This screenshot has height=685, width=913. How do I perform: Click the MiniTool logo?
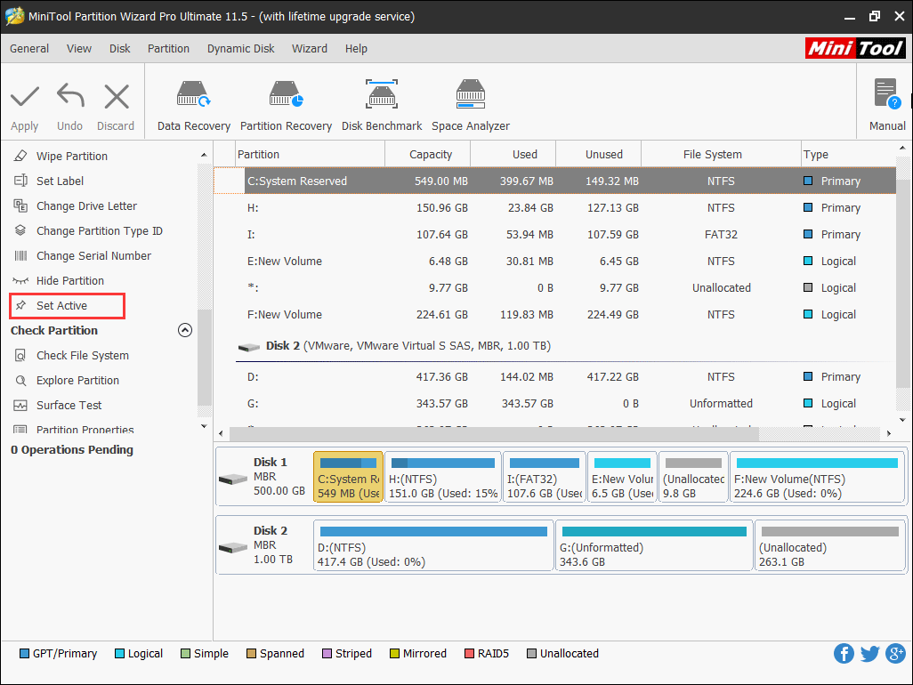855,48
